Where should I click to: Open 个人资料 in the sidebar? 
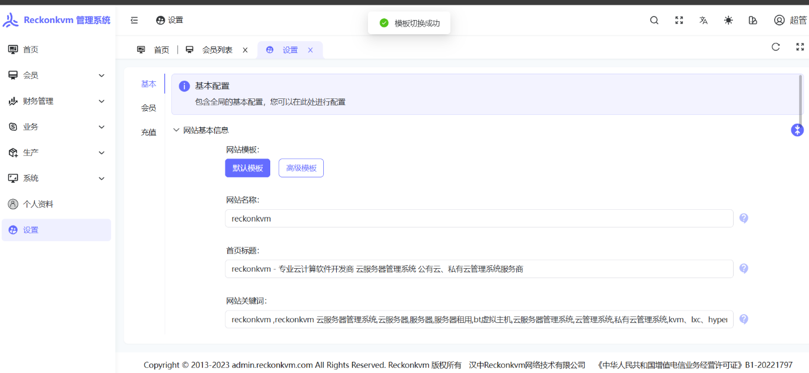click(38, 204)
